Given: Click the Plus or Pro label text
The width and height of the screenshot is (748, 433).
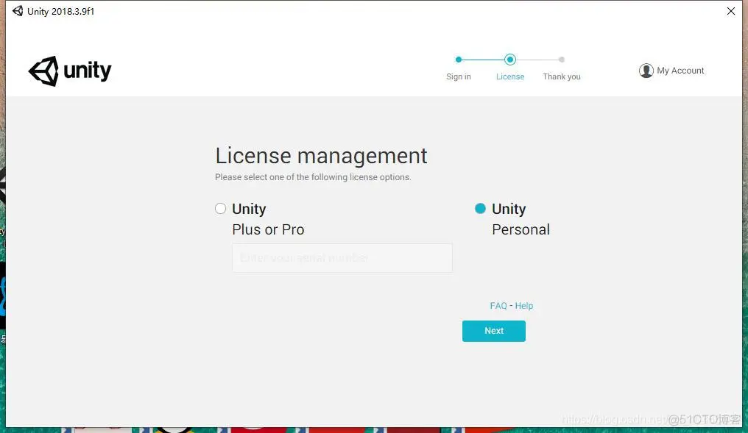Looking at the screenshot, I should tap(268, 229).
